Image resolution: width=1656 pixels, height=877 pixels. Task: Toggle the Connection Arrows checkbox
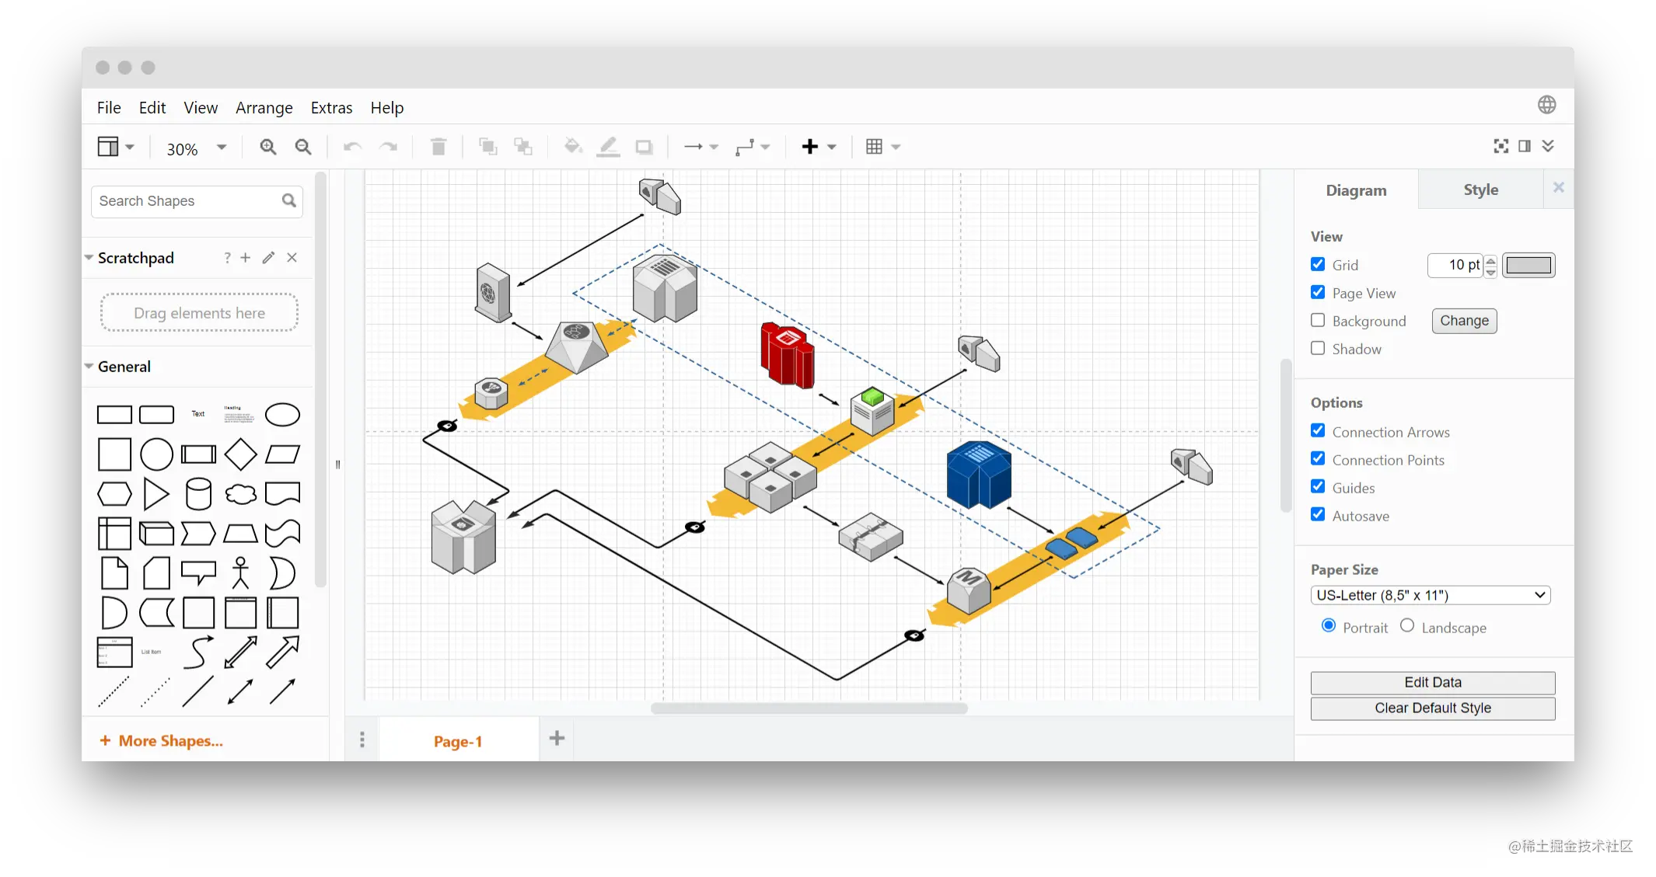pos(1318,430)
